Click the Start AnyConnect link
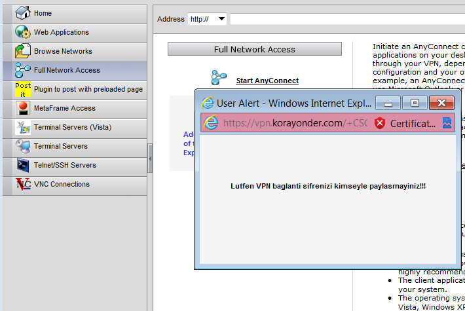Image resolution: width=465 pixels, height=311 pixels. (x=267, y=81)
